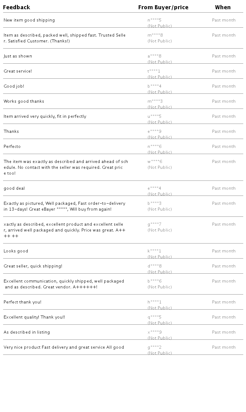Click "Great seller, quick shipping!" feedback text
The image size is (246, 412).
tap(33, 266)
